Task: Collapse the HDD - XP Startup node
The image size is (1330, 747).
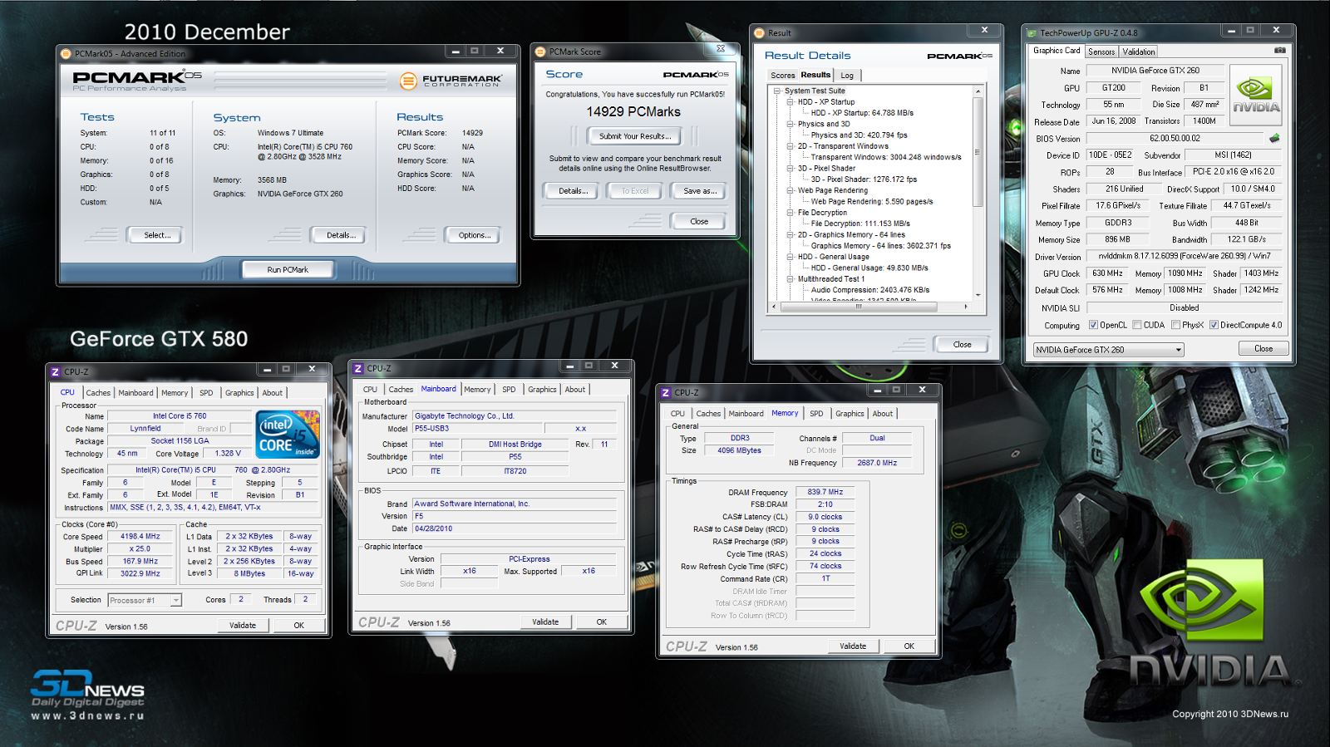Action: [x=791, y=102]
